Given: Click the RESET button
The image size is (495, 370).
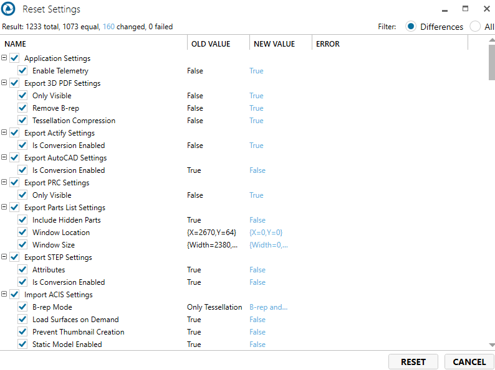Looking at the screenshot, I should point(413,362).
